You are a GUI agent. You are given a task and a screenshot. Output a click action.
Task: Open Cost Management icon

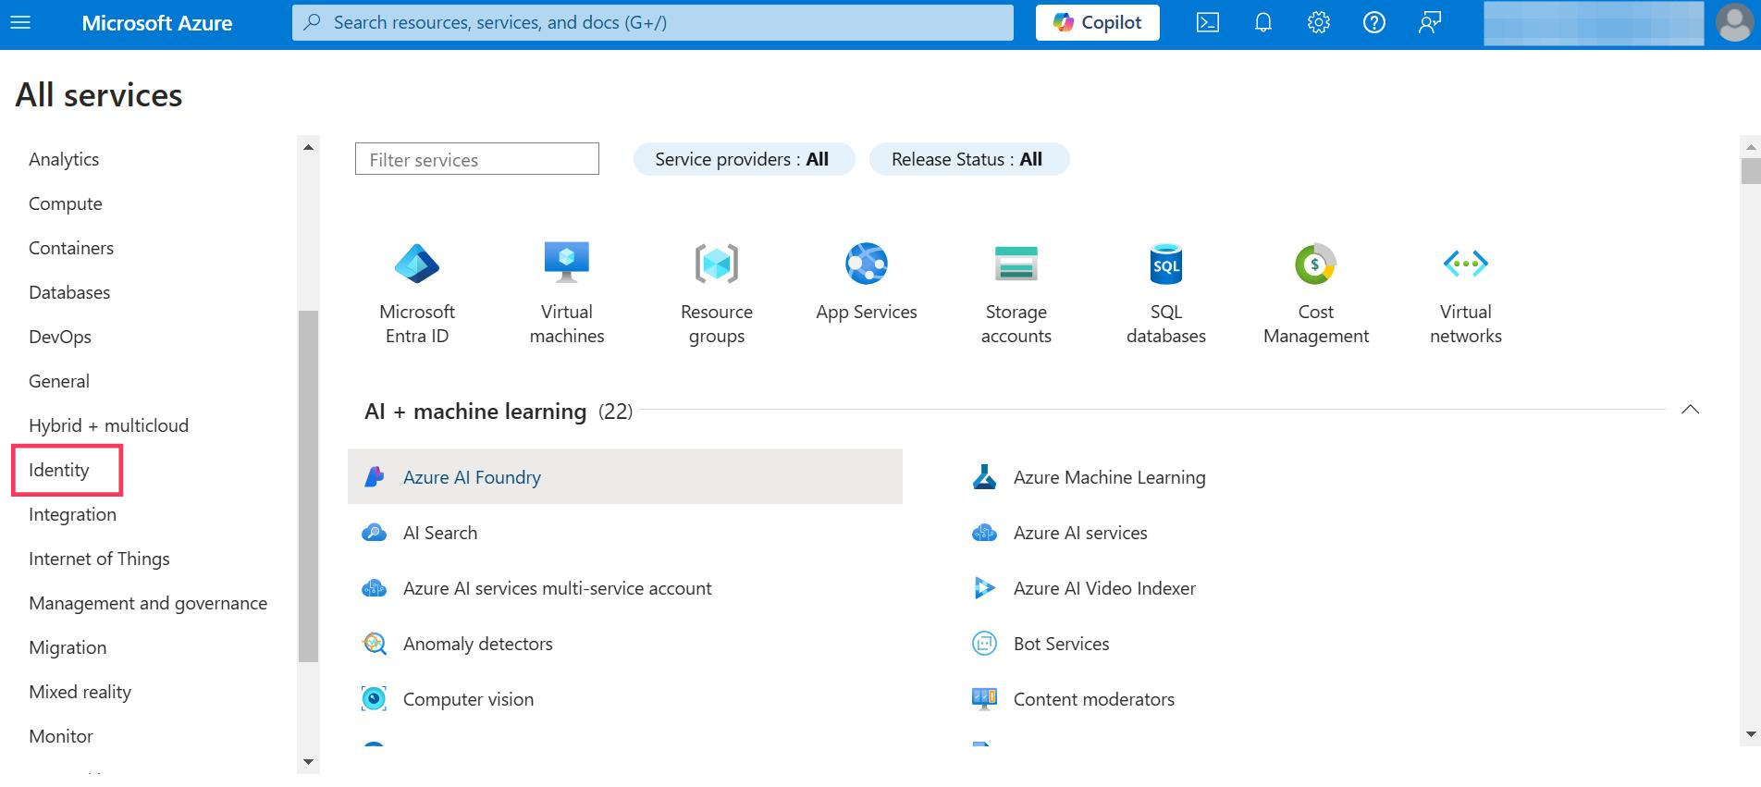click(1316, 264)
